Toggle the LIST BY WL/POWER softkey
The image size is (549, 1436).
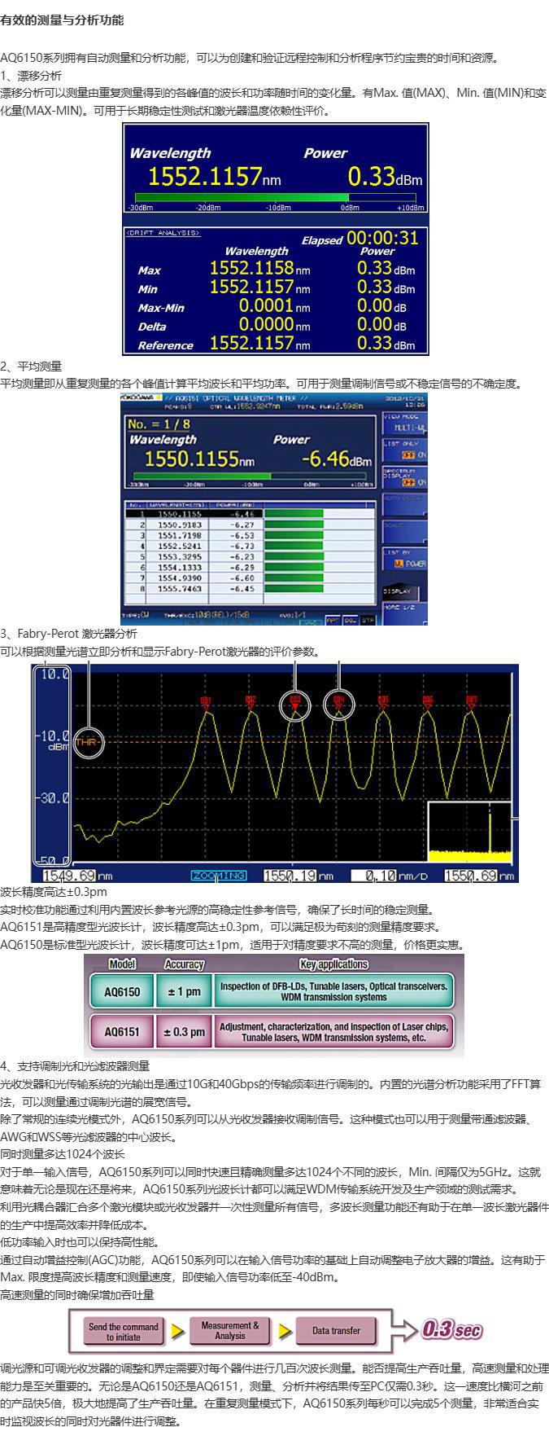(404, 559)
